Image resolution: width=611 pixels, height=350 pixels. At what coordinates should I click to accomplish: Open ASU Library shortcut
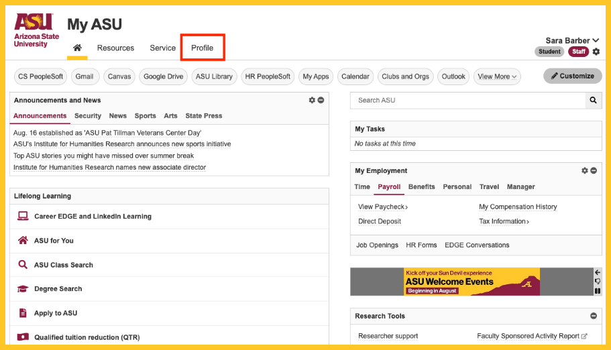pyautogui.click(x=214, y=77)
